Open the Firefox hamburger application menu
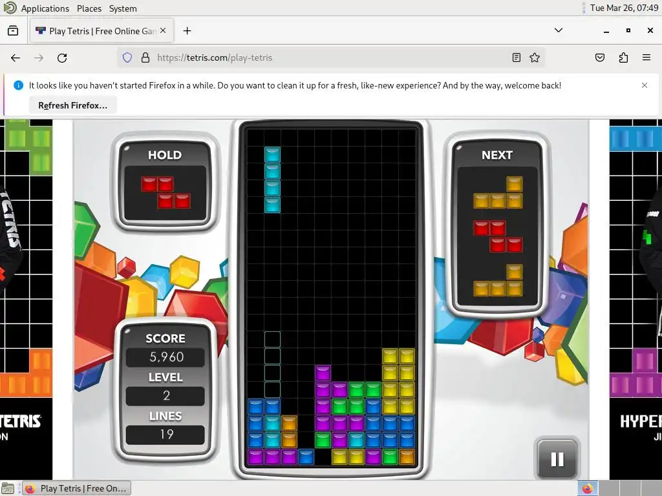 coord(646,57)
